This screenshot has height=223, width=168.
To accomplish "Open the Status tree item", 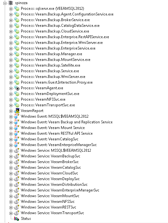I will pyautogui.click(x=26, y=219).
